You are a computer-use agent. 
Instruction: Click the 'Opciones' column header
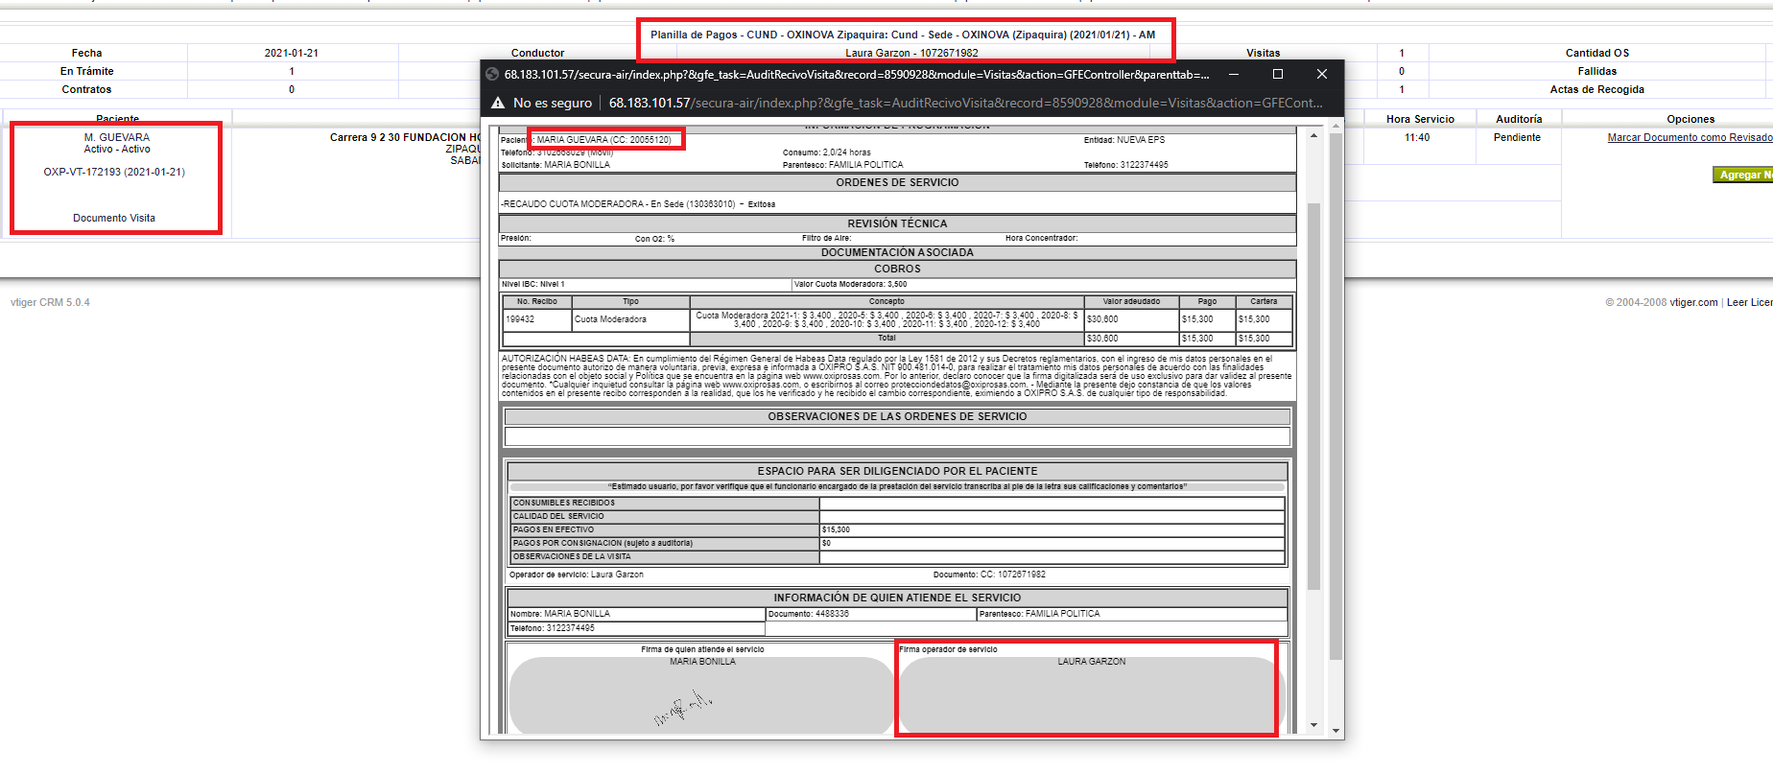click(x=1690, y=119)
